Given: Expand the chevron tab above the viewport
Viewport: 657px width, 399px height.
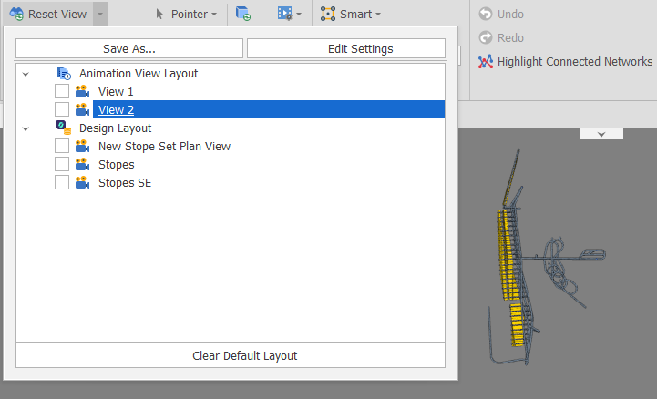Looking at the screenshot, I should coord(601,134).
